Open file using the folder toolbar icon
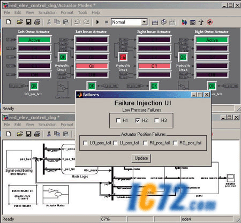The image size is (241, 223). point(20,22)
